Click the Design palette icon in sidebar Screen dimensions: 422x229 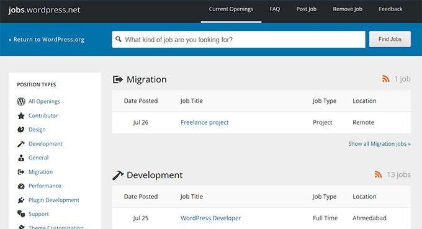(x=21, y=130)
